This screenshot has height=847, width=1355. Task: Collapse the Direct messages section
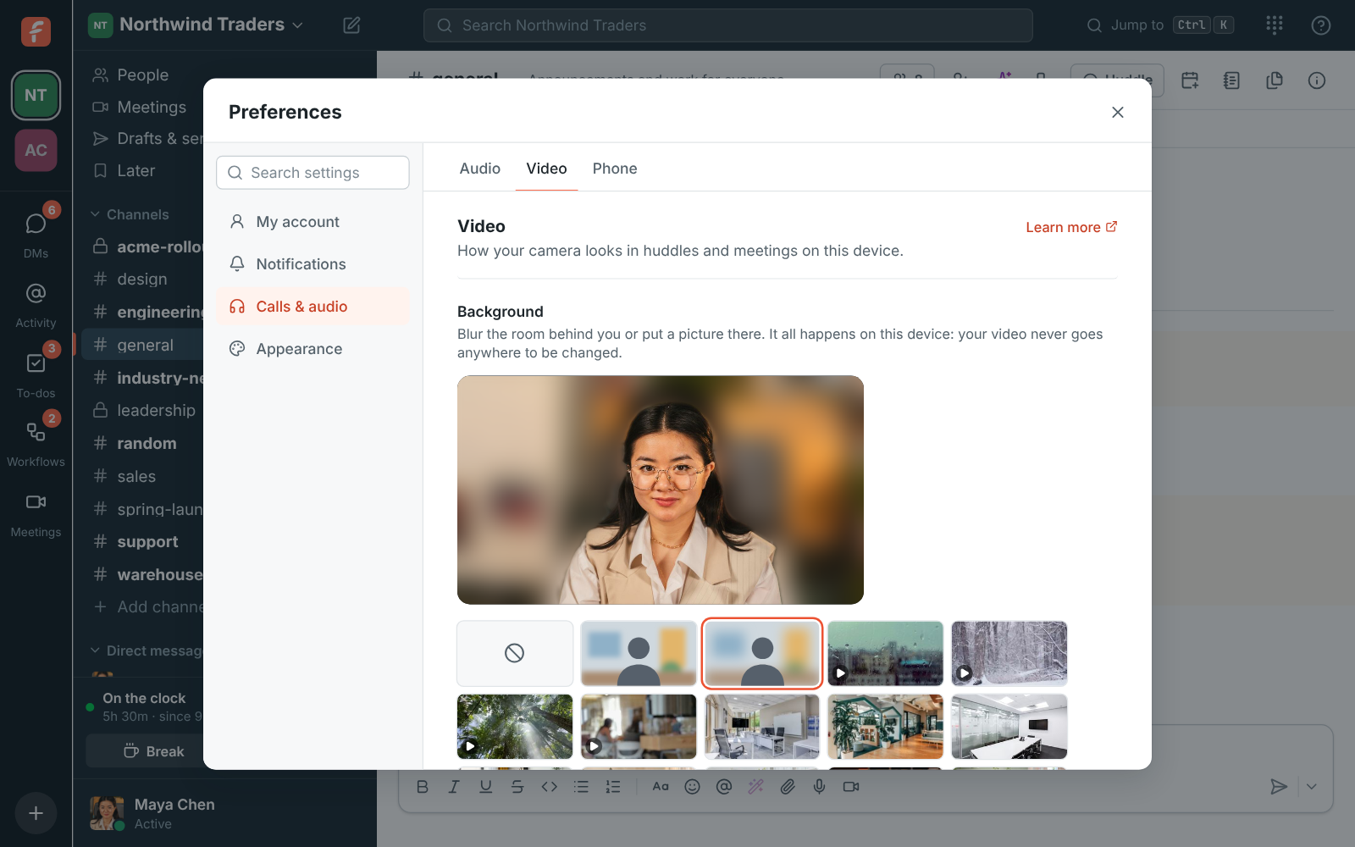pyautogui.click(x=147, y=650)
